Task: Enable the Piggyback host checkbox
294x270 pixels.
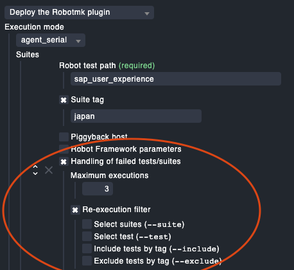Action: (x=64, y=137)
